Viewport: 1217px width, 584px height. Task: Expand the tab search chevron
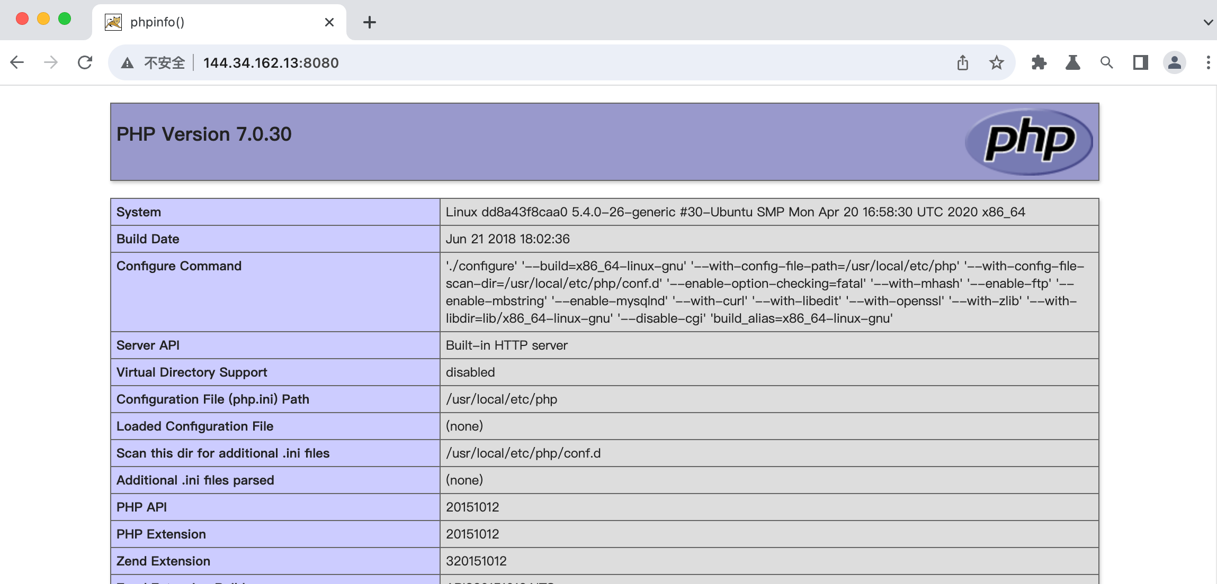click(1207, 22)
